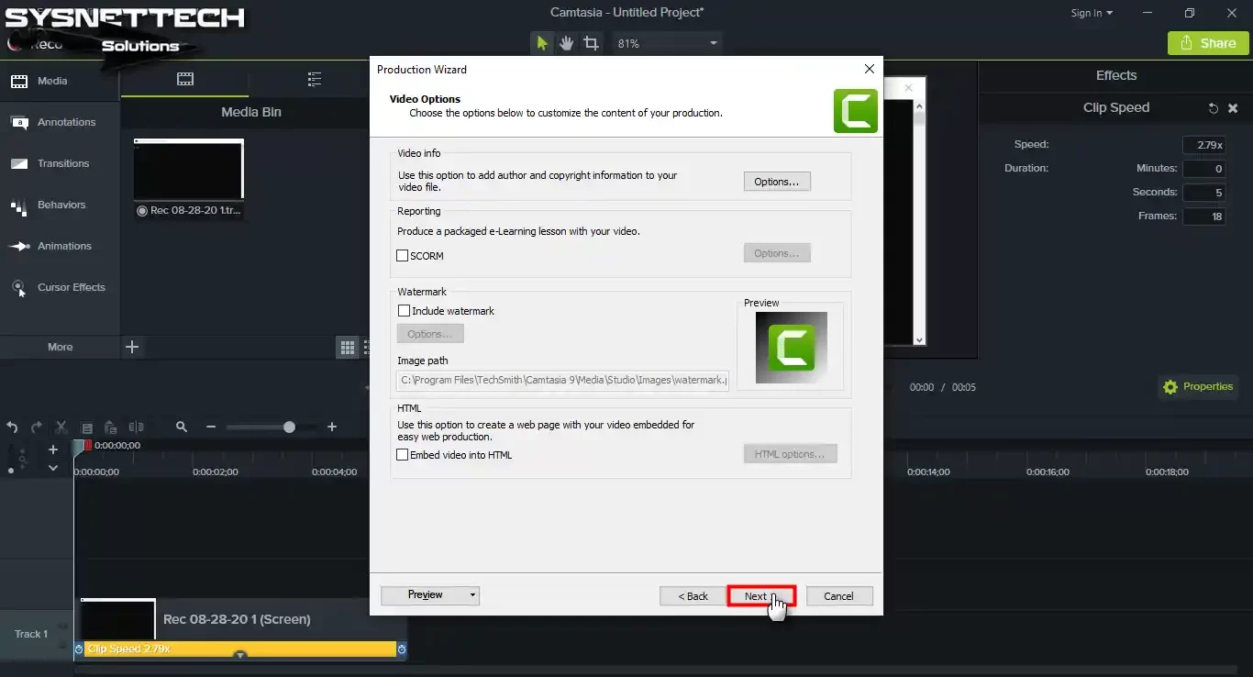Click the Seconds duration field
1253x677 pixels.
[x=1203, y=193]
